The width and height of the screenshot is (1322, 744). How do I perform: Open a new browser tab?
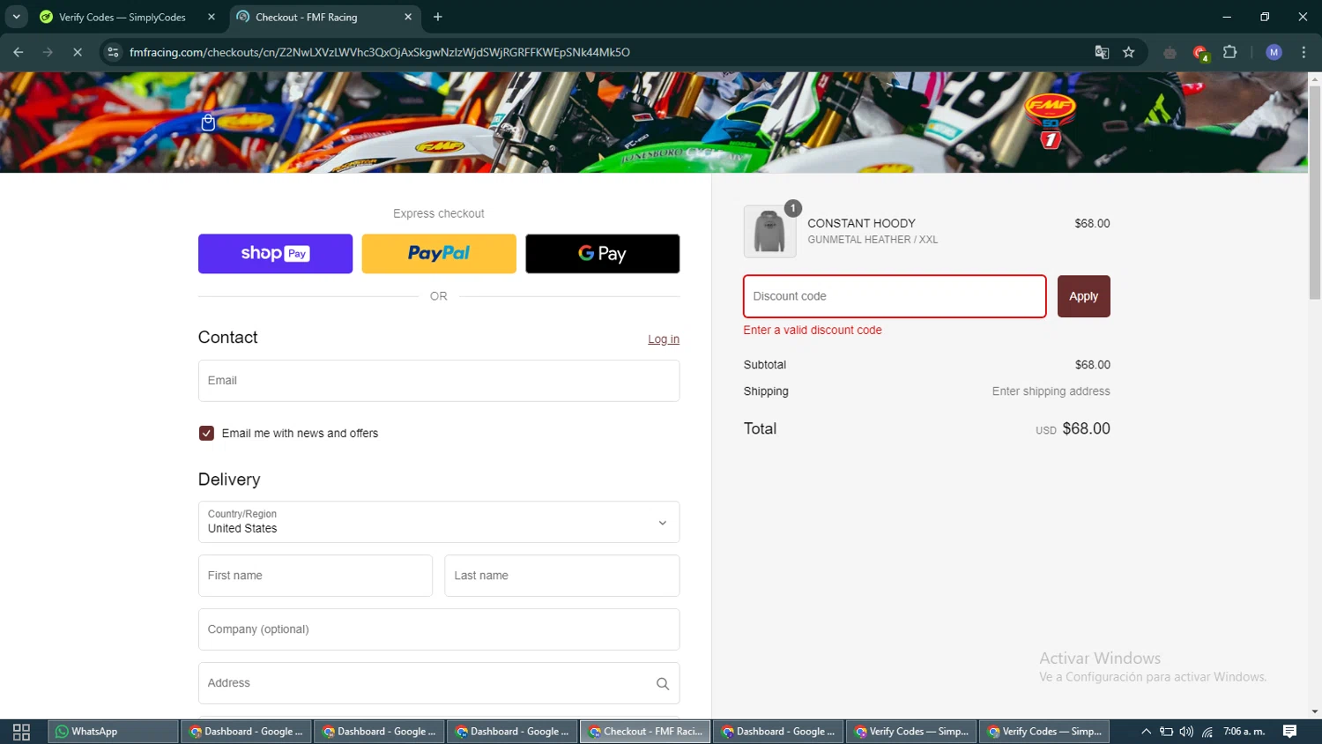438,17
